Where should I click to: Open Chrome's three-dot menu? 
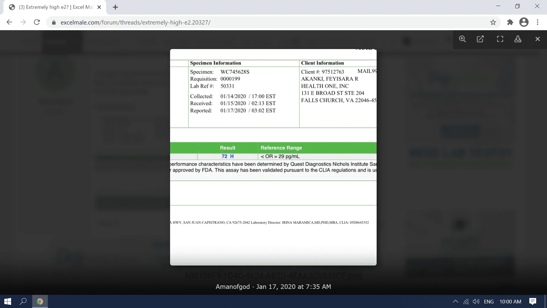tap(538, 22)
